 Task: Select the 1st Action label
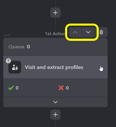(55, 34)
